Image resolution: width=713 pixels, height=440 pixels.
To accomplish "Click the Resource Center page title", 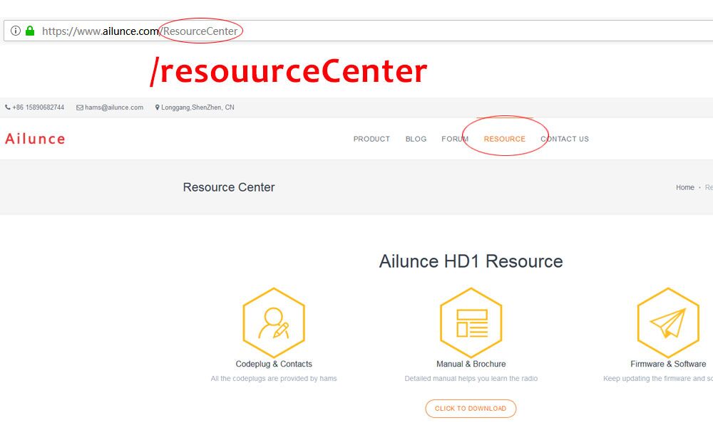I will 229,187.
